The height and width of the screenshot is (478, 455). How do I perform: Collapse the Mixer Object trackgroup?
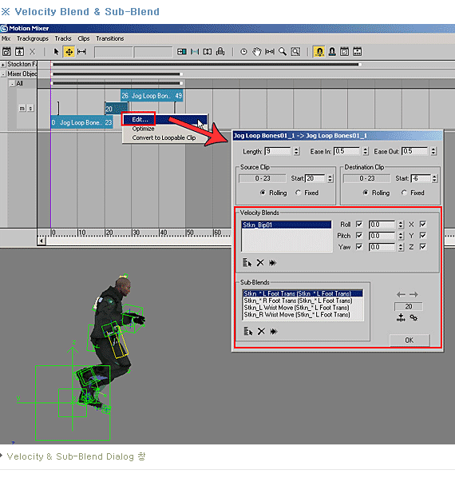click(x=3, y=74)
